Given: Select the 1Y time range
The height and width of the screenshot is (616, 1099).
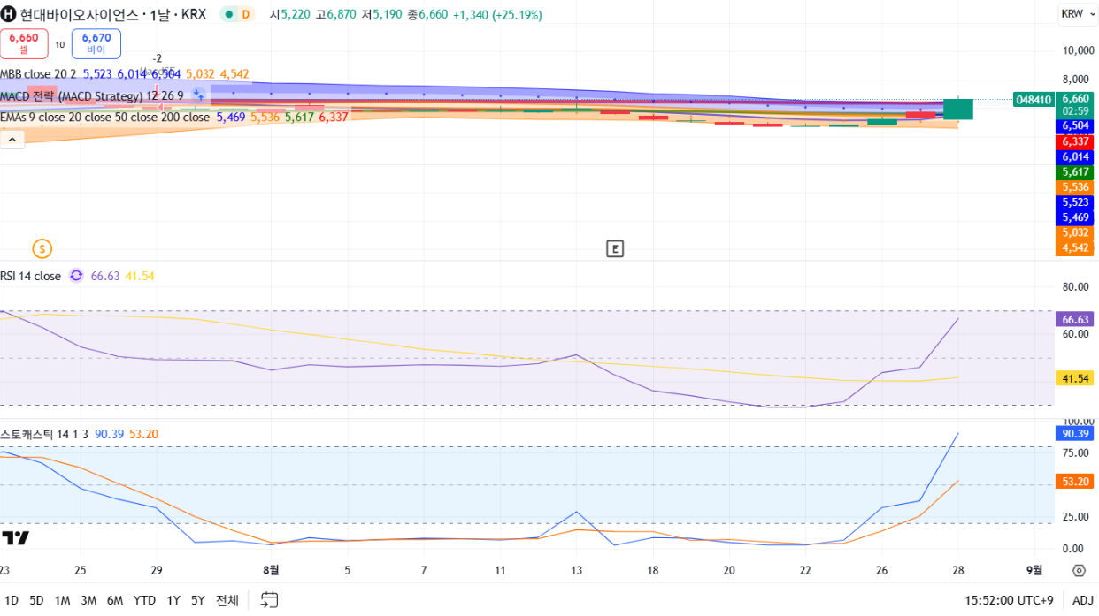Looking at the screenshot, I should [x=173, y=600].
